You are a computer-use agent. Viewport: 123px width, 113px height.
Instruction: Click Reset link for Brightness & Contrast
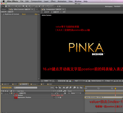(x=24, y=14)
